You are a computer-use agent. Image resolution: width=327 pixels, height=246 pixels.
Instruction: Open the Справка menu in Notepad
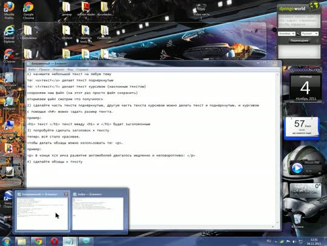pos(82,70)
